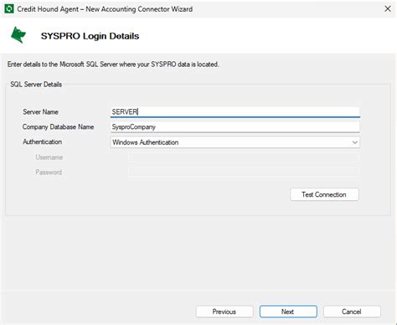This screenshot has height=325, width=397.
Task: Click the Credit Hound title bar icon
Action: [x=9, y=9]
